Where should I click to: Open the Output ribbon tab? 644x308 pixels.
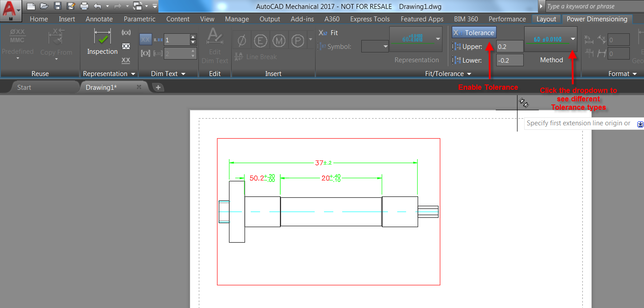click(270, 19)
